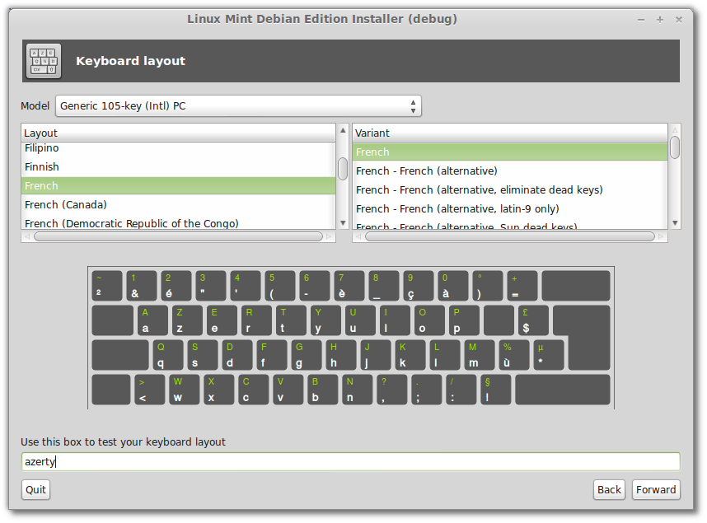Image resolution: width=707 pixels, height=523 pixels.
Task: Click Layout list scroll down arrow
Action: point(343,223)
